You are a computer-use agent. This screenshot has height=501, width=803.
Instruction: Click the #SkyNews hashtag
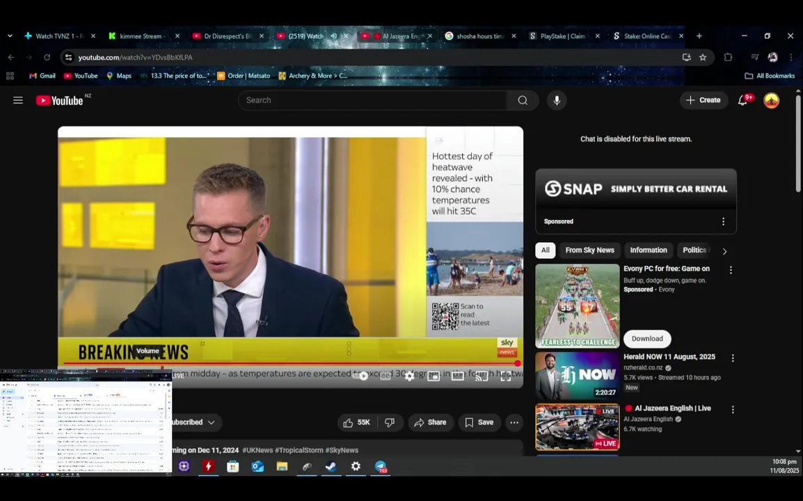[342, 450]
